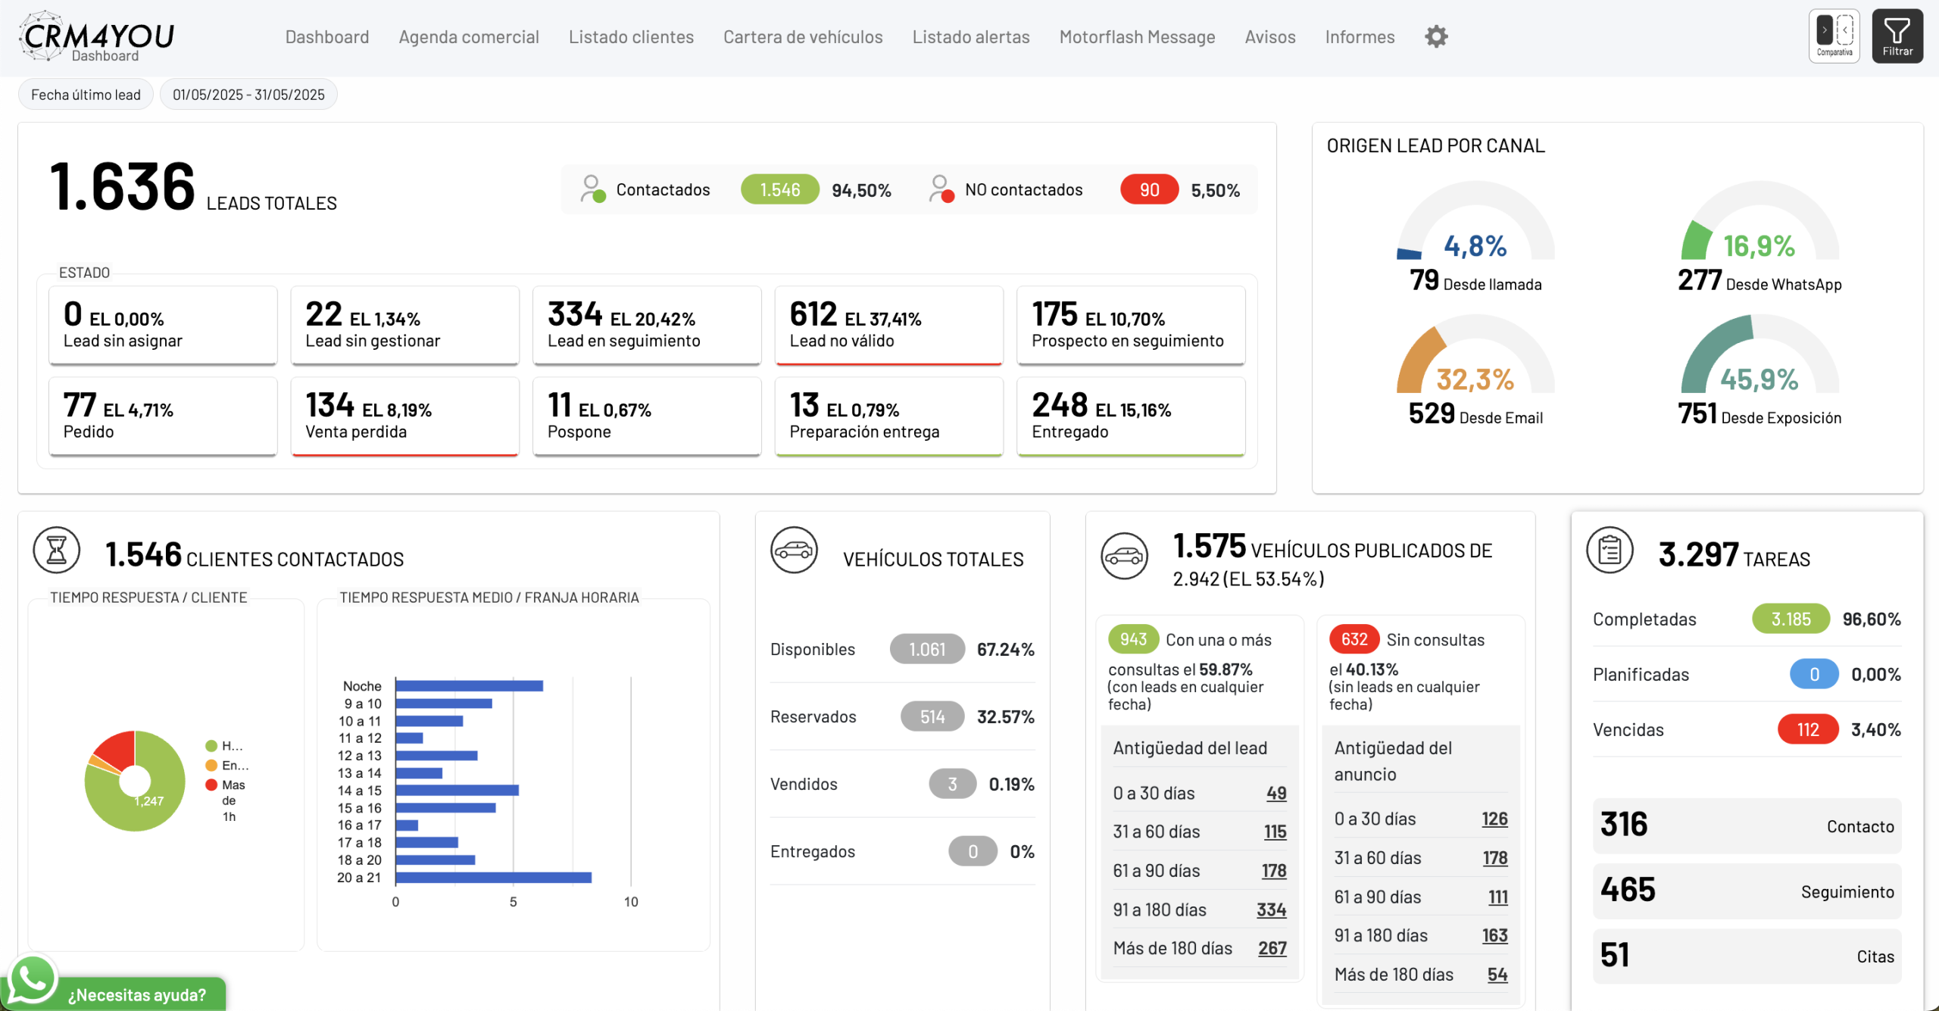Screen dimensions: 1939x1011
Task: Open the Filtrar funnel button
Action: (x=1897, y=36)
